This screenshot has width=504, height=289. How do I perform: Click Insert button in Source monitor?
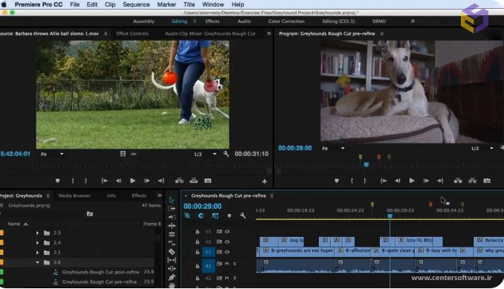tap(179, 181)
